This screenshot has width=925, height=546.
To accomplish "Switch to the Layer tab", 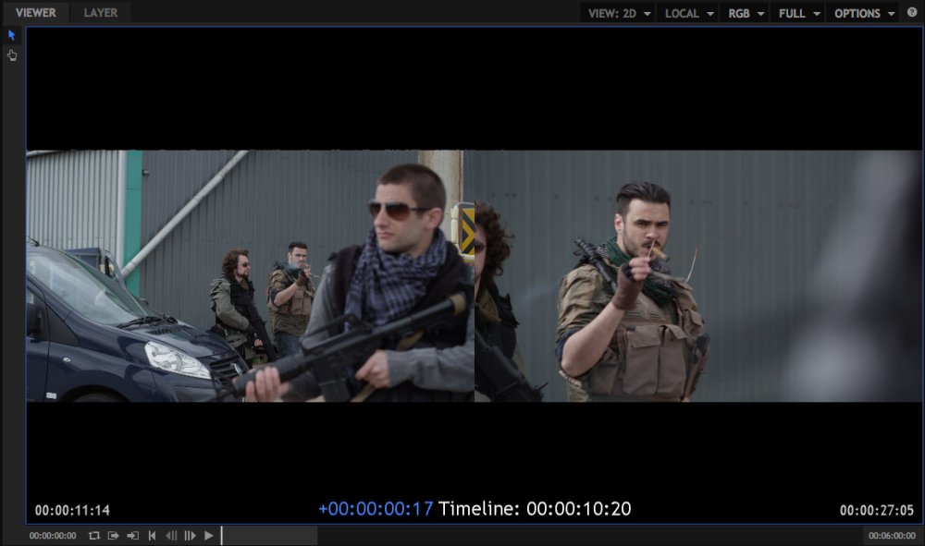I will click(100, 12).
